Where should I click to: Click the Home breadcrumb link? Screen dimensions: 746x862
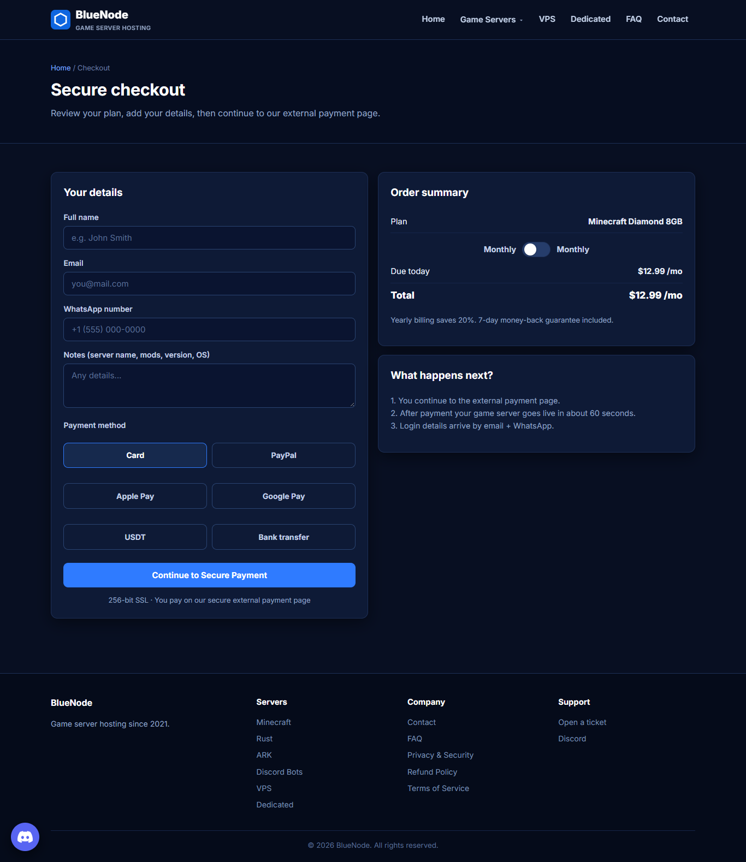[x=61, y=68]
